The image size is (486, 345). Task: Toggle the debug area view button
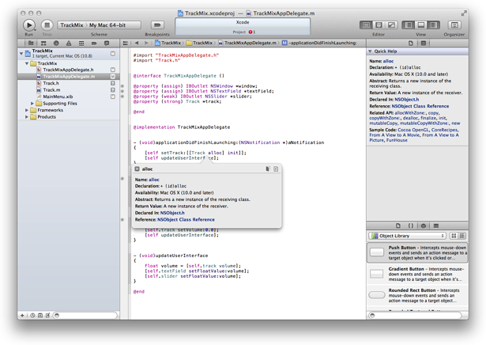421,25
